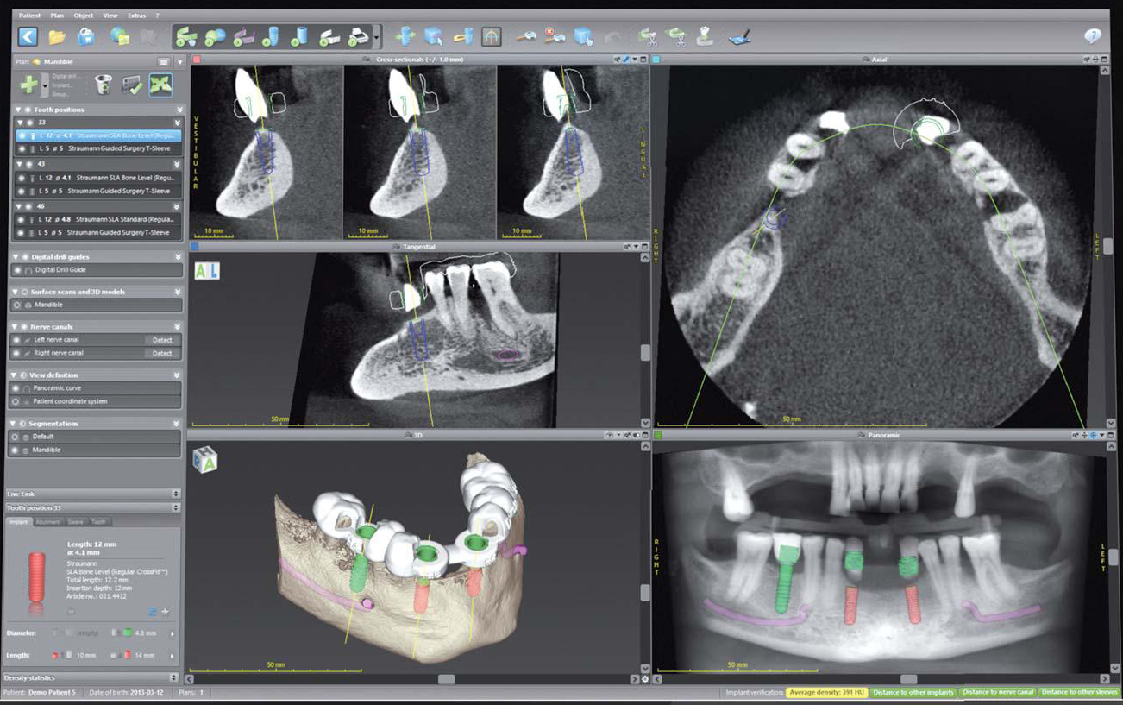Choose the green 4.8 mm diameter implant
This screenshot has height=705, width=1123.
point(128,633)
